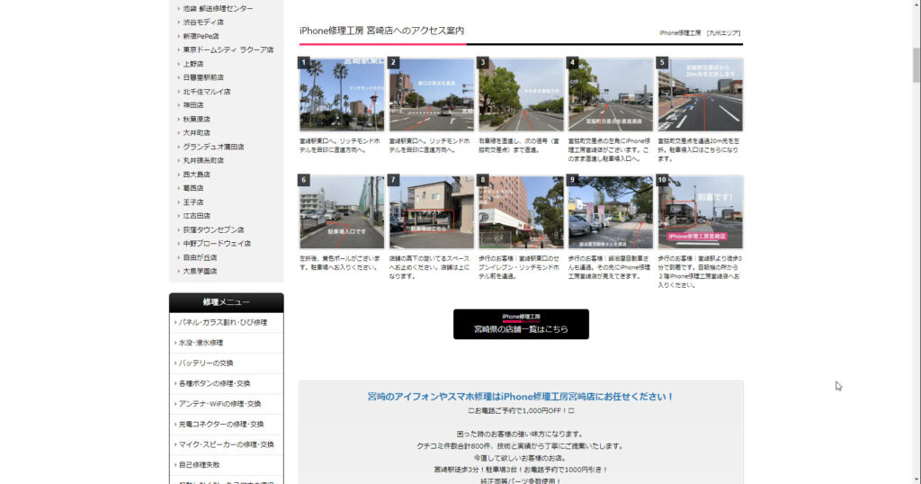Enlarge access photo number 9
The height and width of the screenshot is (484, 921).
point(611,212)
